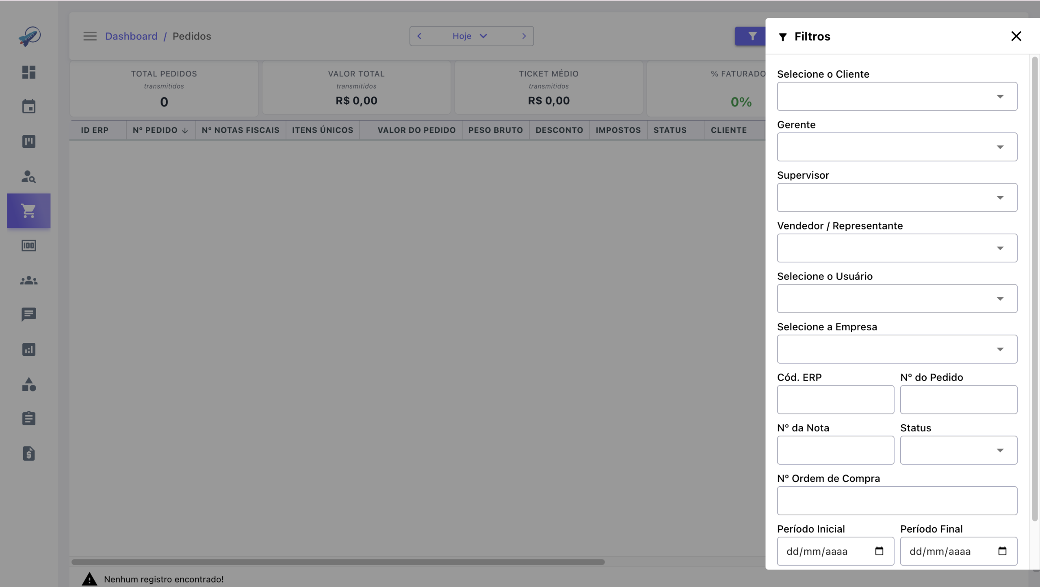Expand the Selecione o Cliente dropdown
This screenshot has width=1040, height=587.
coord(897,96)
